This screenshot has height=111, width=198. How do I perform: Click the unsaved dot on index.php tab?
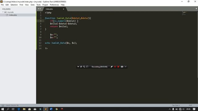[63, 9]
